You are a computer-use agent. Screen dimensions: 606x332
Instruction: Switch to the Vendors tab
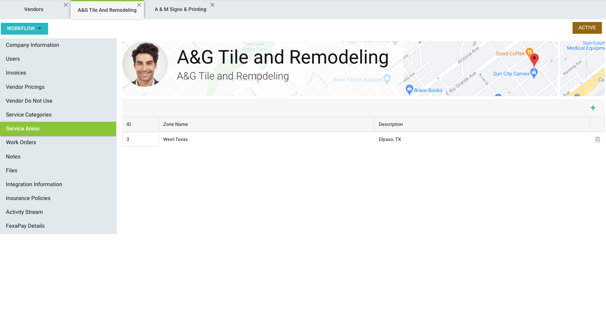[34, 9]
